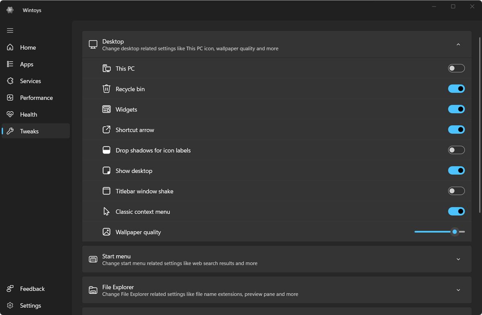Viewport: 482px width, 315px height.
Task: Open the Feedback link in sidebar
Action: 36,289
